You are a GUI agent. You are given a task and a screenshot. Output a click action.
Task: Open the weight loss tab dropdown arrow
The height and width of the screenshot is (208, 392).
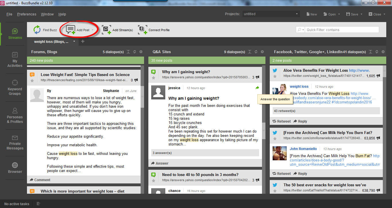pyautogui.click(x=74, y=41)
